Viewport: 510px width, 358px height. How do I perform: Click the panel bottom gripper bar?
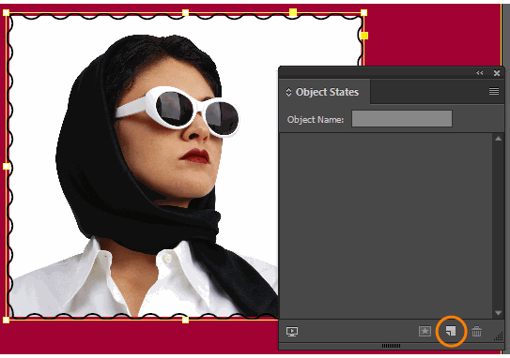pos(391,346)
